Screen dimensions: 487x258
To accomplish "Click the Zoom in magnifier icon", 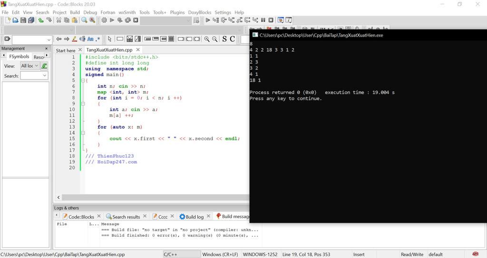I will [x=207, y=39].
